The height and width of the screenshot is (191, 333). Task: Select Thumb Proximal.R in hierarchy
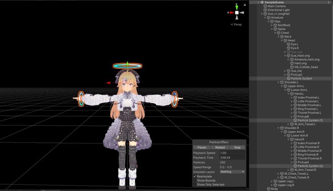290,158
